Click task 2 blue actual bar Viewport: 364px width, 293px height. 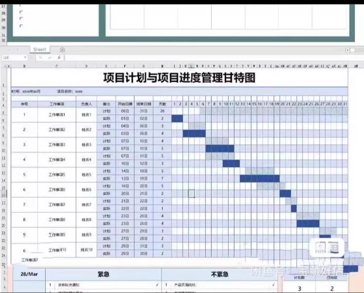click(x=194, y=134)
